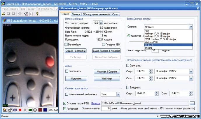
Task: Open the Инструменты menu
Action: point(46,9)
